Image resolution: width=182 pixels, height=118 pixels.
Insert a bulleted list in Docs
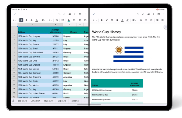point(146,20)
